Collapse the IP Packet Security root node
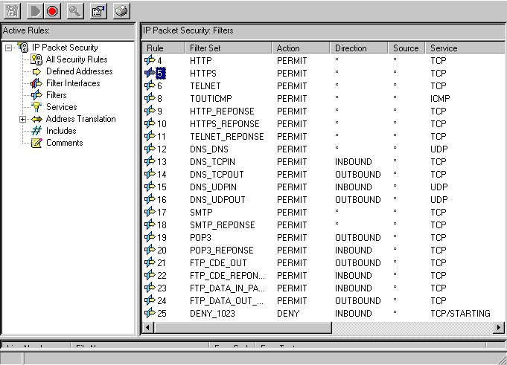The width and height of the screenshot is (507, 365). pyautogui.click(x=8, y=48)
